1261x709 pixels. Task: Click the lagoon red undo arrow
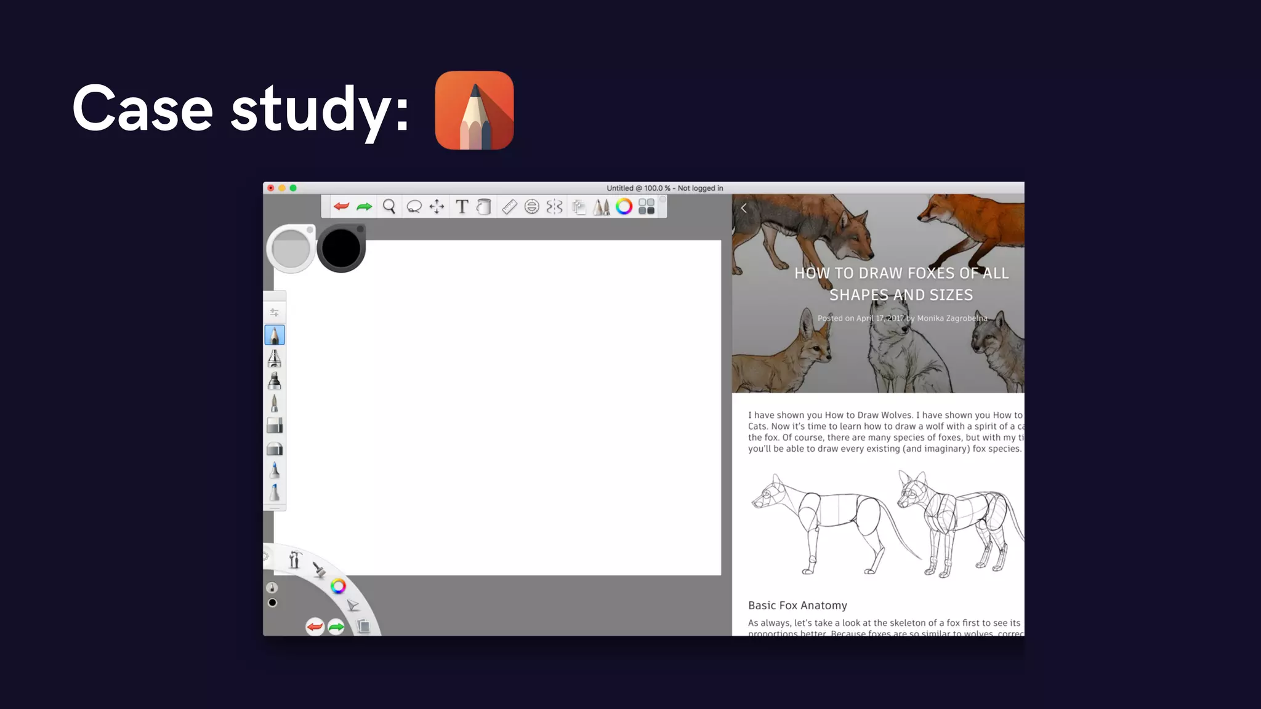315,627
